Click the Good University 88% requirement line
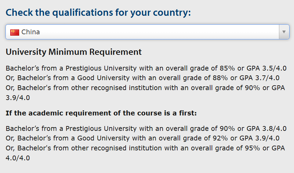The width and height of the screenshot is (294, 173). (x=142, y=78)
